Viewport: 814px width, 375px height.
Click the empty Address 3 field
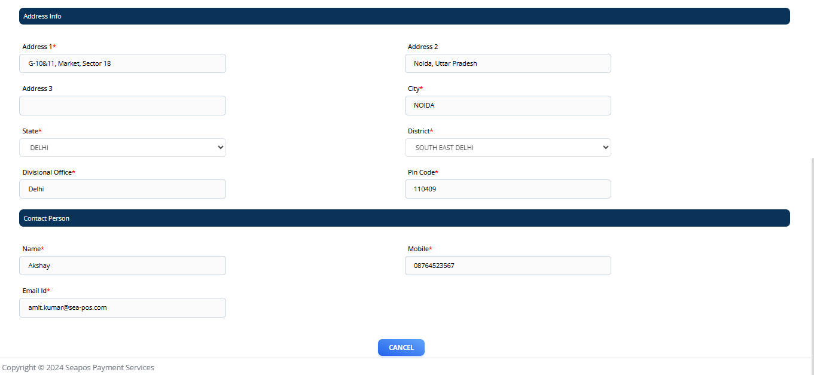[x=122, y=105]
